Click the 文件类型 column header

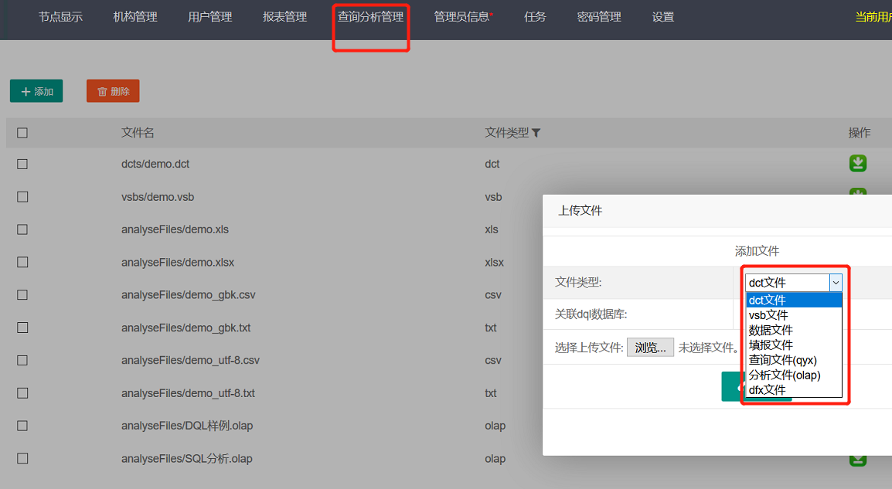coord(506,133)
